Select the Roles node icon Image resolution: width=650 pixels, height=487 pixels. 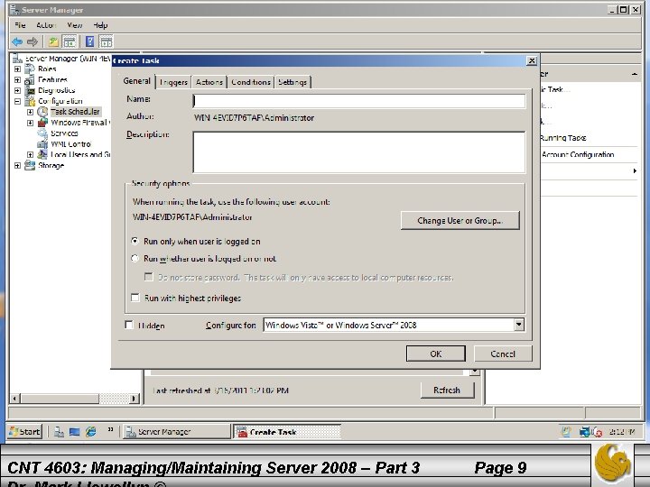[x=30, y=69]
